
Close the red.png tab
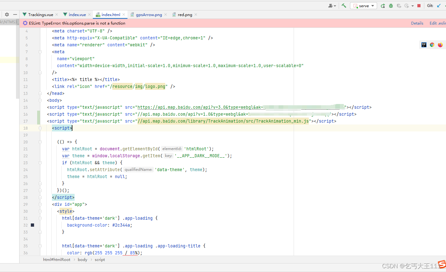(196, 14)
